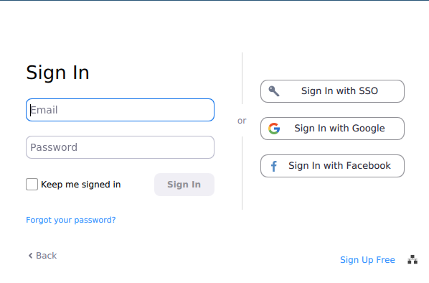Click the grey Sign In button
This screenshot has width=429, height=283.
pos(184,185)
